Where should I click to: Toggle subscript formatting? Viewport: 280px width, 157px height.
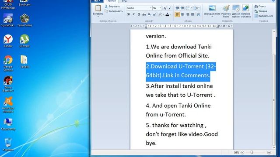[149, 14]
